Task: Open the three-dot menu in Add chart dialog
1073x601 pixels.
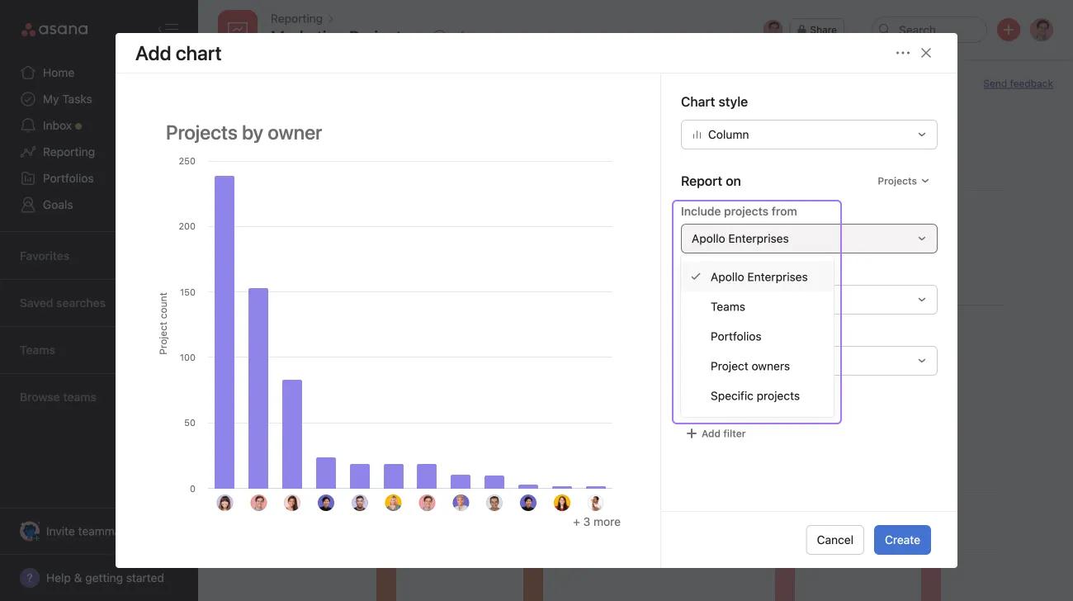Action: (903, 52)
